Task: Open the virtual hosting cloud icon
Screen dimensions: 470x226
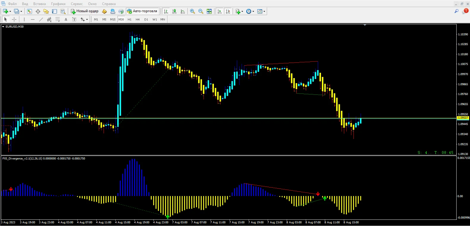Action: 113,11
